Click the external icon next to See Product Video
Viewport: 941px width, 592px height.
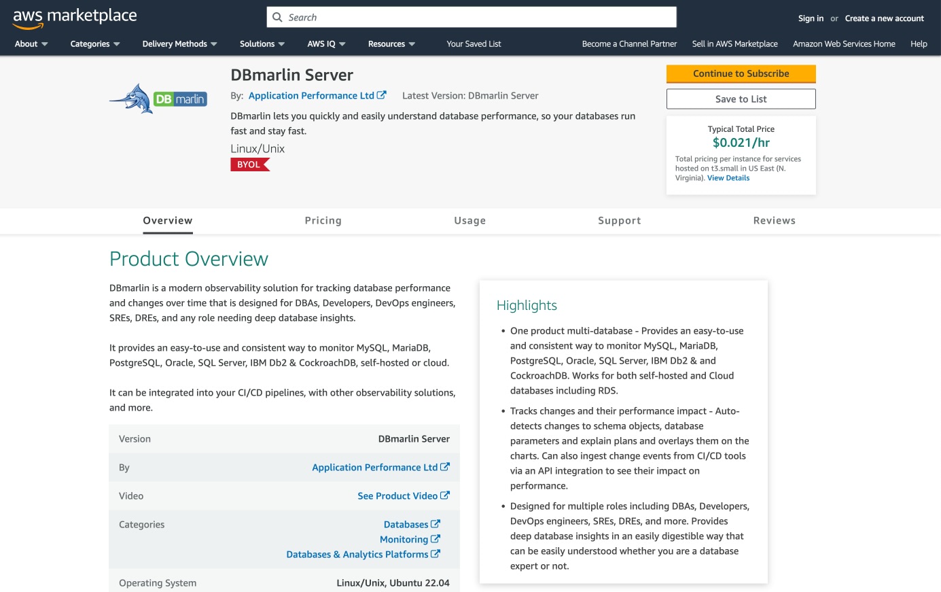[x=445, y=495]
